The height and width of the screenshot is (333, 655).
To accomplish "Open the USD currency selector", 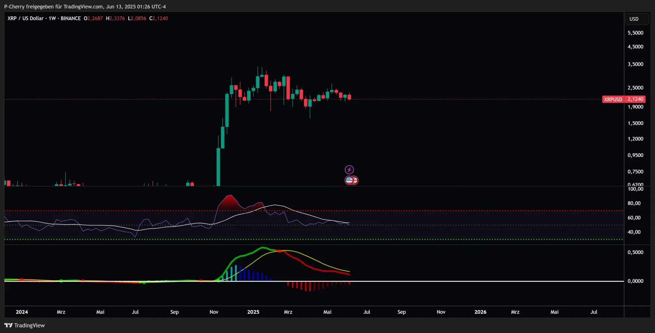I will tap(637, 19).
